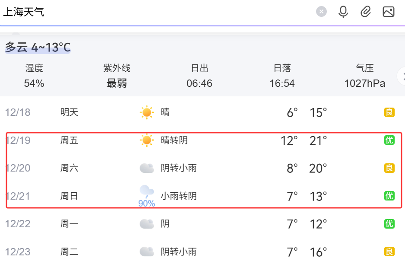Clear the search text with the X icon
405x261 pixels.
click(x=321, y=12)
